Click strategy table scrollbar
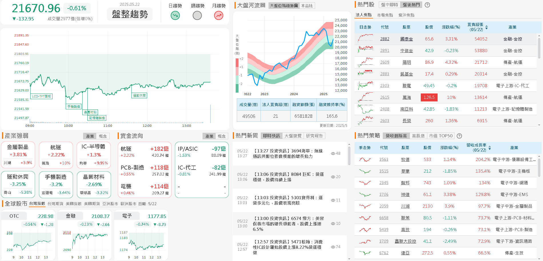The image size is (543, 261). pos(539,168)
